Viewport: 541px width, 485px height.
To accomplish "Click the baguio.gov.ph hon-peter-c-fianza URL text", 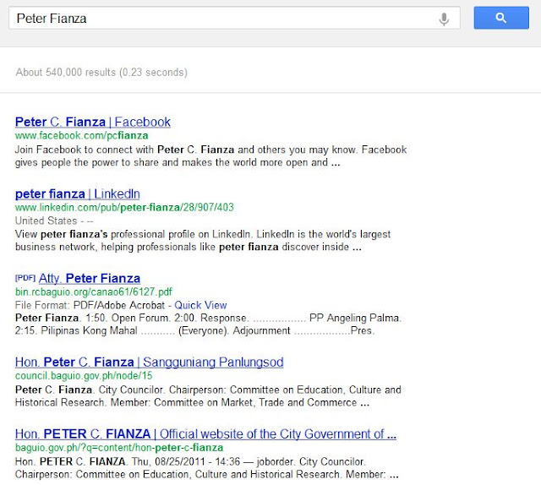I will pyautogui.click(x=119, y=448).
